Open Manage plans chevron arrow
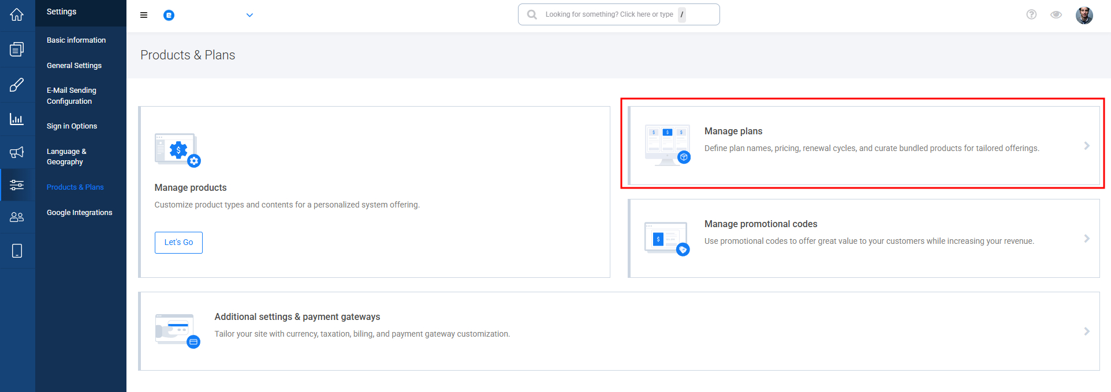1111x392 pixels. click(1087, 146)
